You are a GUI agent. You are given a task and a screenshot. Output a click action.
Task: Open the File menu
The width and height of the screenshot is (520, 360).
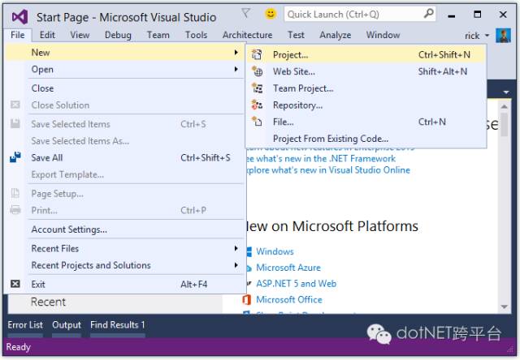point(18,35)
